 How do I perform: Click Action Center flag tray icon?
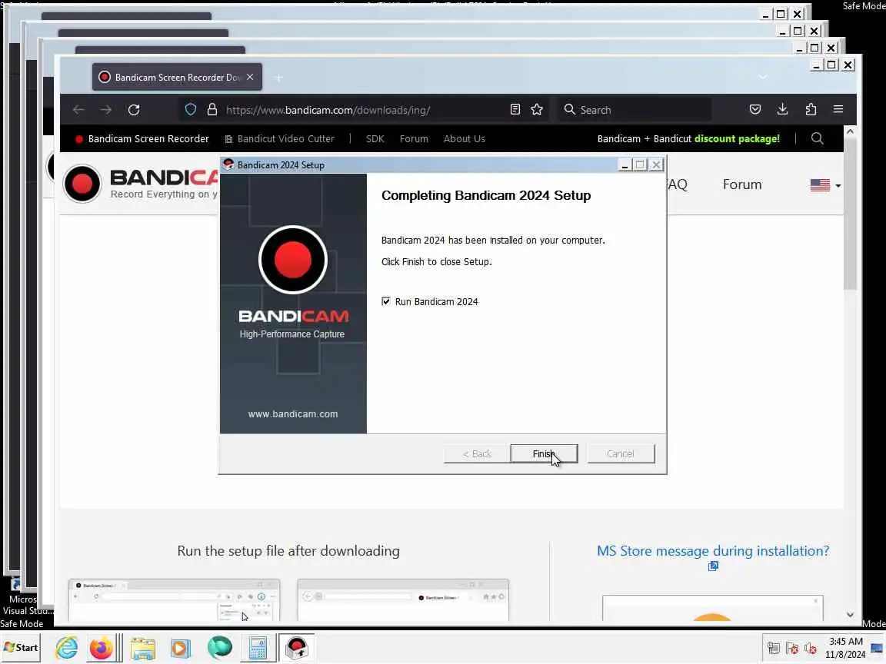pos(792,648)
